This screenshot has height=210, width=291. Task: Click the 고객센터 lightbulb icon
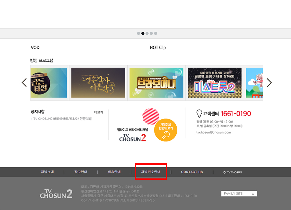(x=199, y=114)
